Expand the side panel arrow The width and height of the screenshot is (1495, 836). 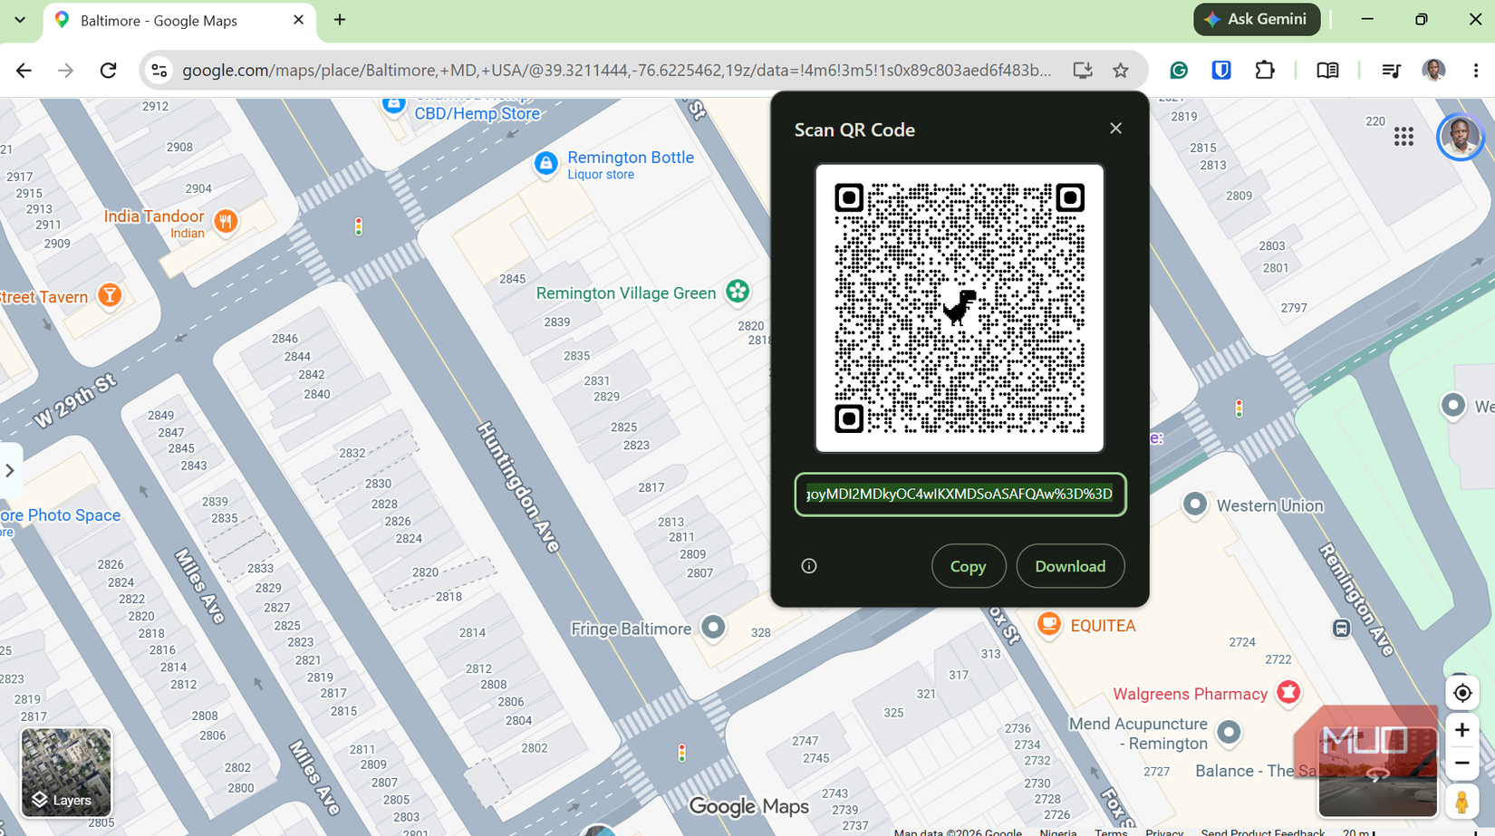[x=10, y=470]
